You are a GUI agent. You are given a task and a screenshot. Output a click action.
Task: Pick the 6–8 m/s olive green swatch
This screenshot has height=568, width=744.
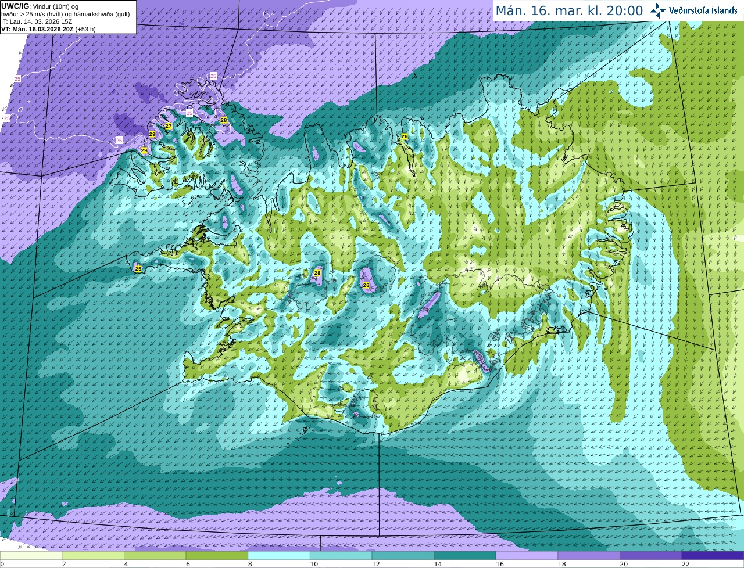coord(217,556)
